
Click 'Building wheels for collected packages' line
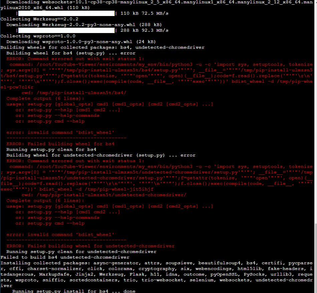pyautogui.click(x=102, y=47)
